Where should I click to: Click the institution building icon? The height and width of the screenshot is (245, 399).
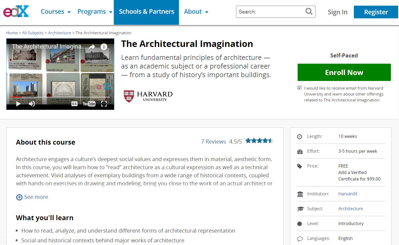coord(300,194)
